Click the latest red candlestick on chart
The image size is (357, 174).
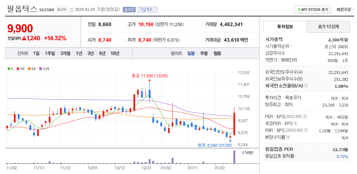pos(234,124)
